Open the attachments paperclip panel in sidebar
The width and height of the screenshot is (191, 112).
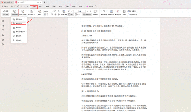tap(3, 35)
